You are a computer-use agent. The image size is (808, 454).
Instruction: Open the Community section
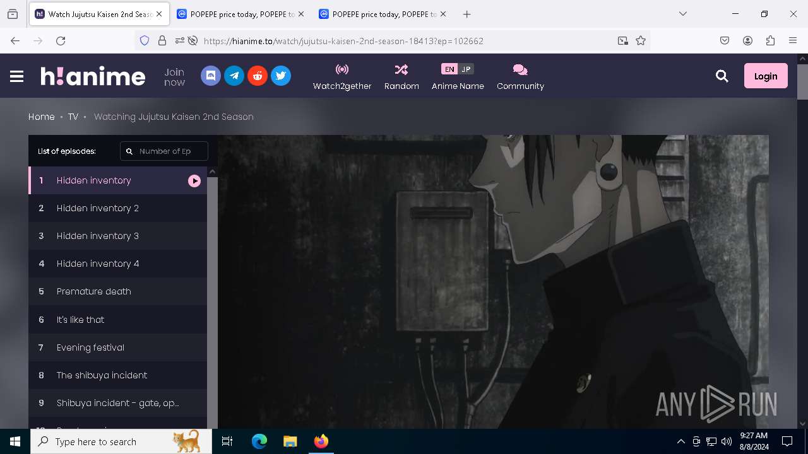coord(520,77)
